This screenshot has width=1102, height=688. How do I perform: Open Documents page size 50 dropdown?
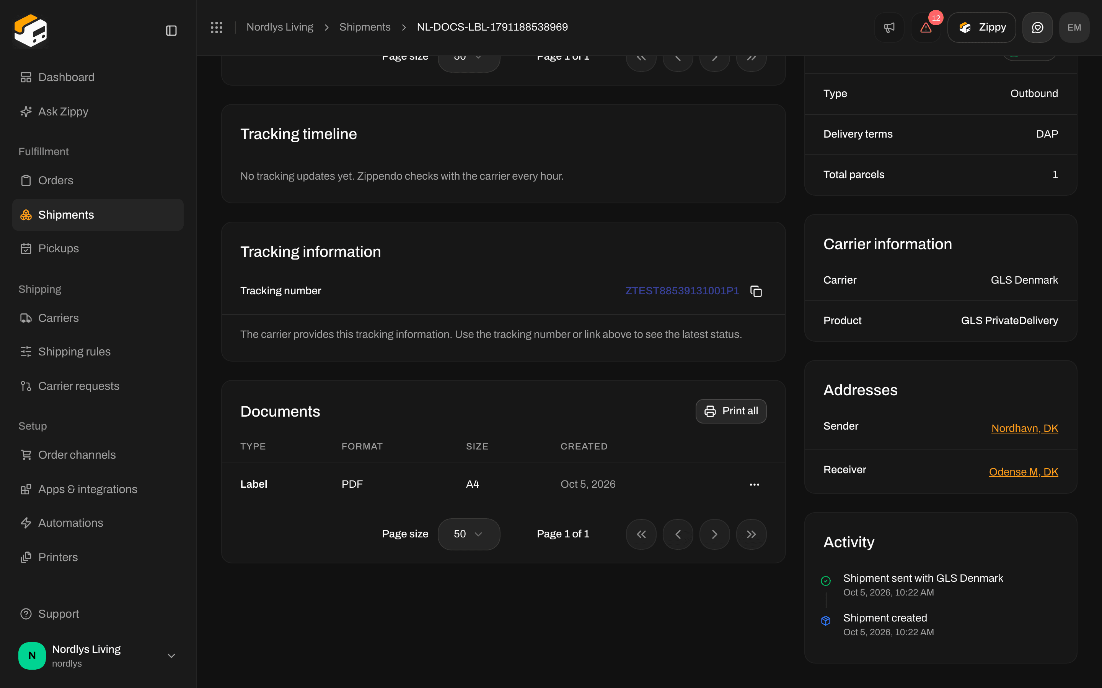[469, 534]
